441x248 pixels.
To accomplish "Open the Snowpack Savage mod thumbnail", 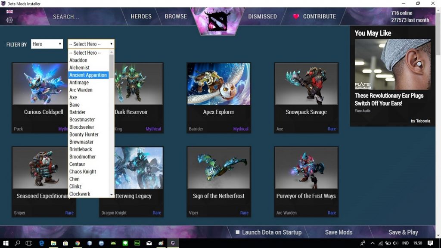I will pos(306,84).
